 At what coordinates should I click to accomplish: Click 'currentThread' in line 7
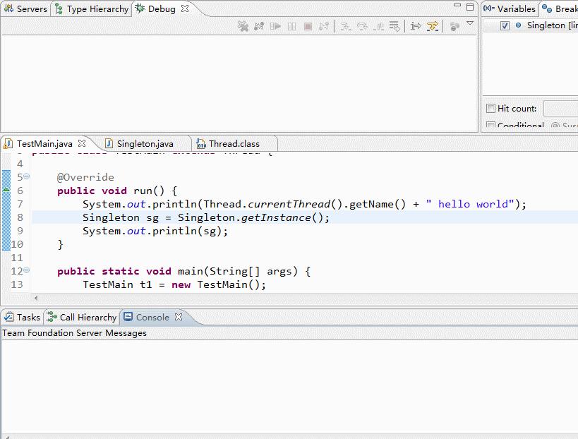[289, 204]
